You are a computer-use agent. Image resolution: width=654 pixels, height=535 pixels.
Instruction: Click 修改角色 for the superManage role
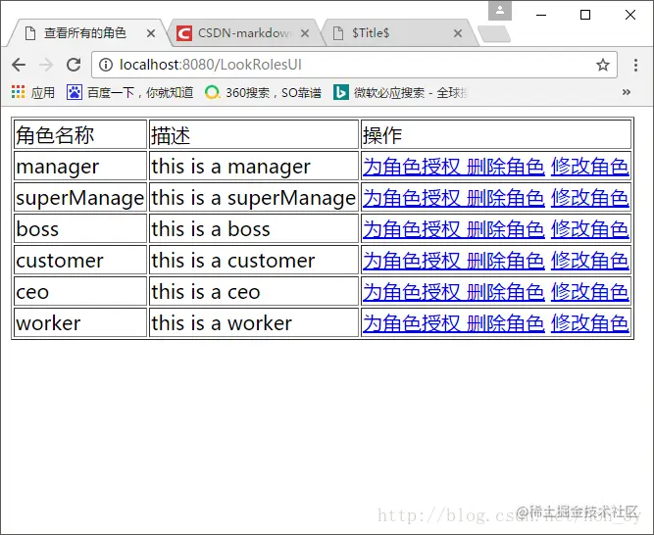589,198
